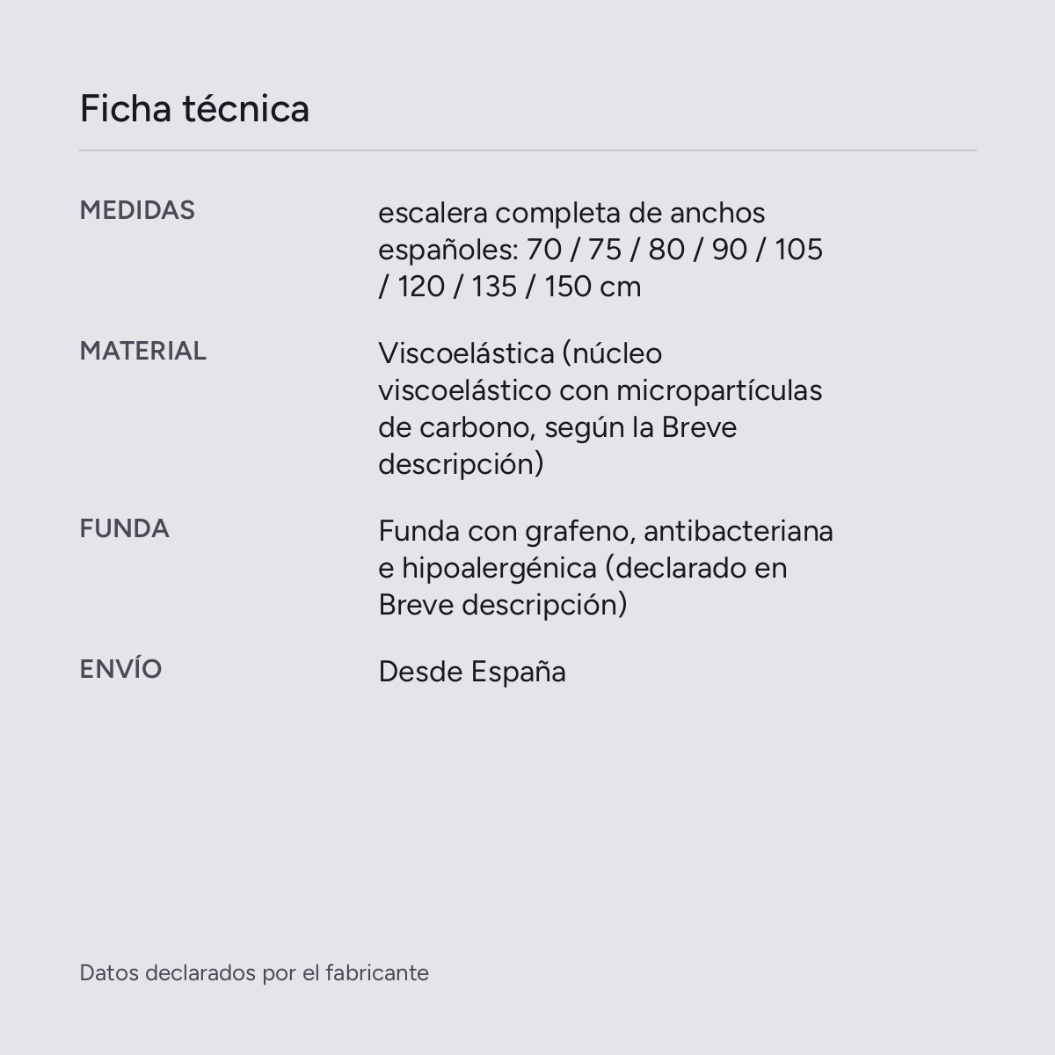This screenshot has width=1055, height=1055.
Task: Click the text 'escalera completa de anchos'
Action: 571,213
